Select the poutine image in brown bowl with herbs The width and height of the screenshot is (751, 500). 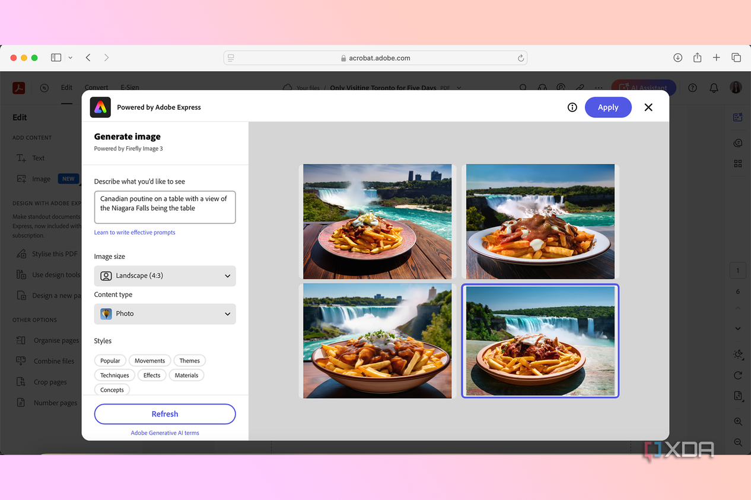click(x=377, y=341)
